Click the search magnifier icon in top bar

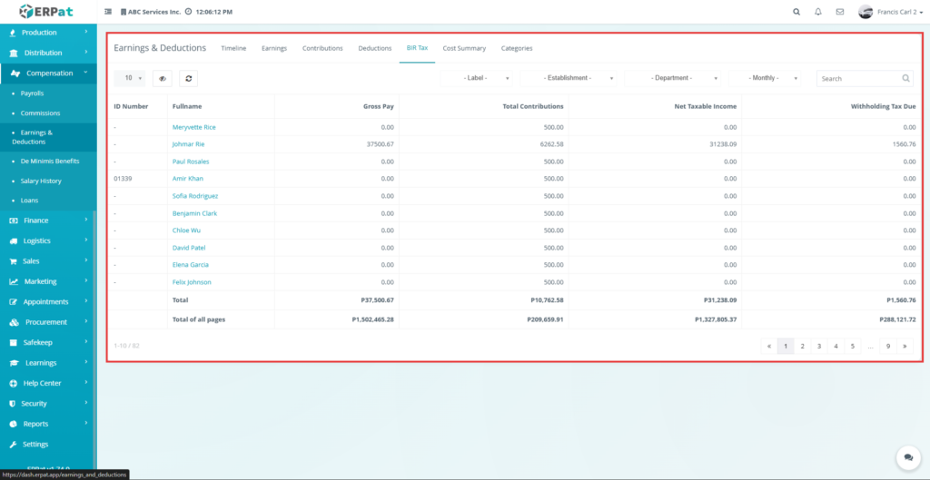[x=796, y=12]
